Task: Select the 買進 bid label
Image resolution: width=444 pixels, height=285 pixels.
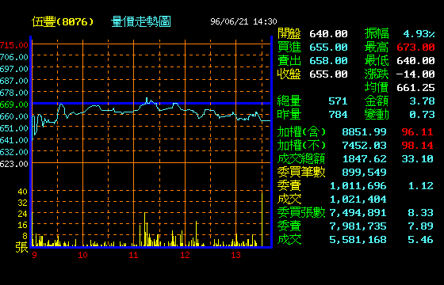Action: point(289,47)
